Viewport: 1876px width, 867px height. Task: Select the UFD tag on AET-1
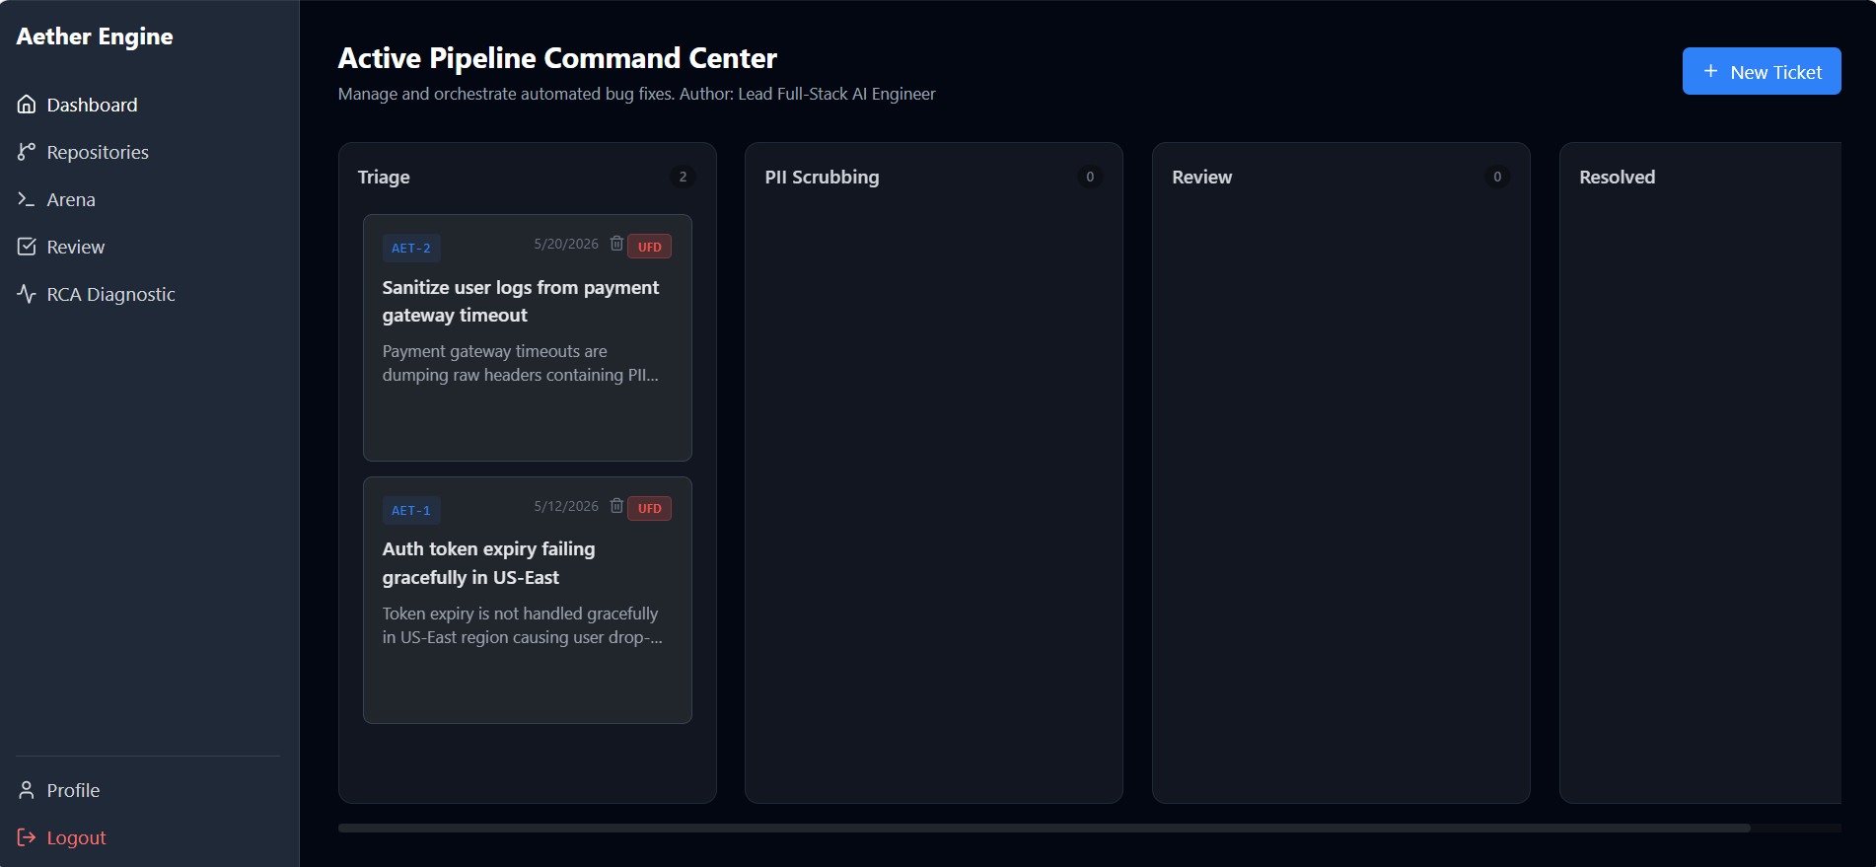point(649,509)
